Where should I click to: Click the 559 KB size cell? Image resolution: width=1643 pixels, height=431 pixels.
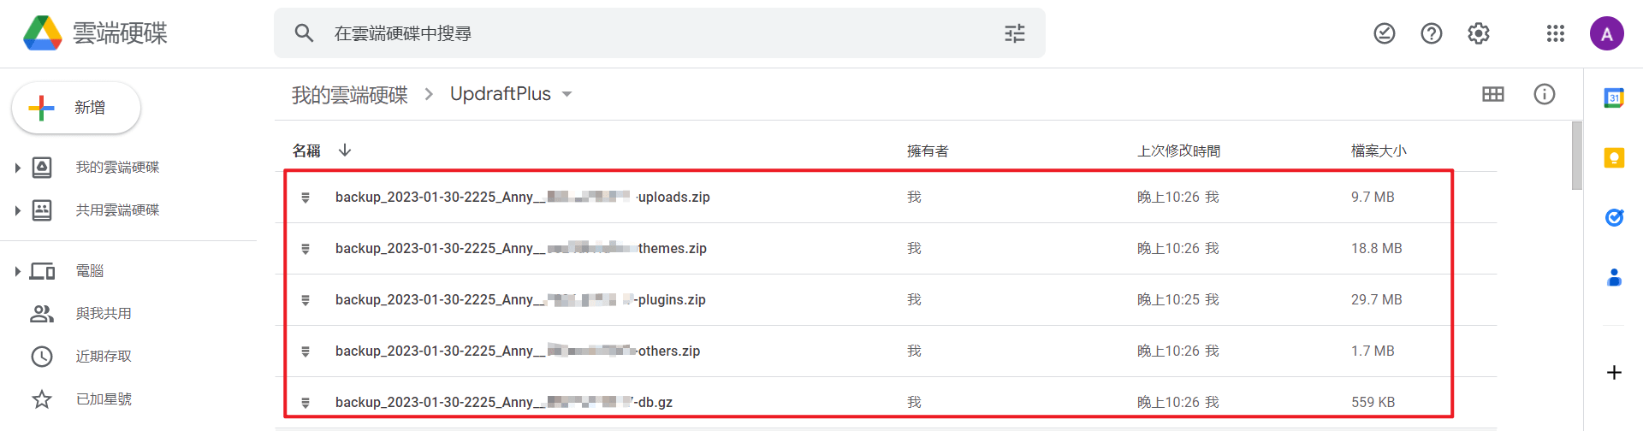(1373, 403)
